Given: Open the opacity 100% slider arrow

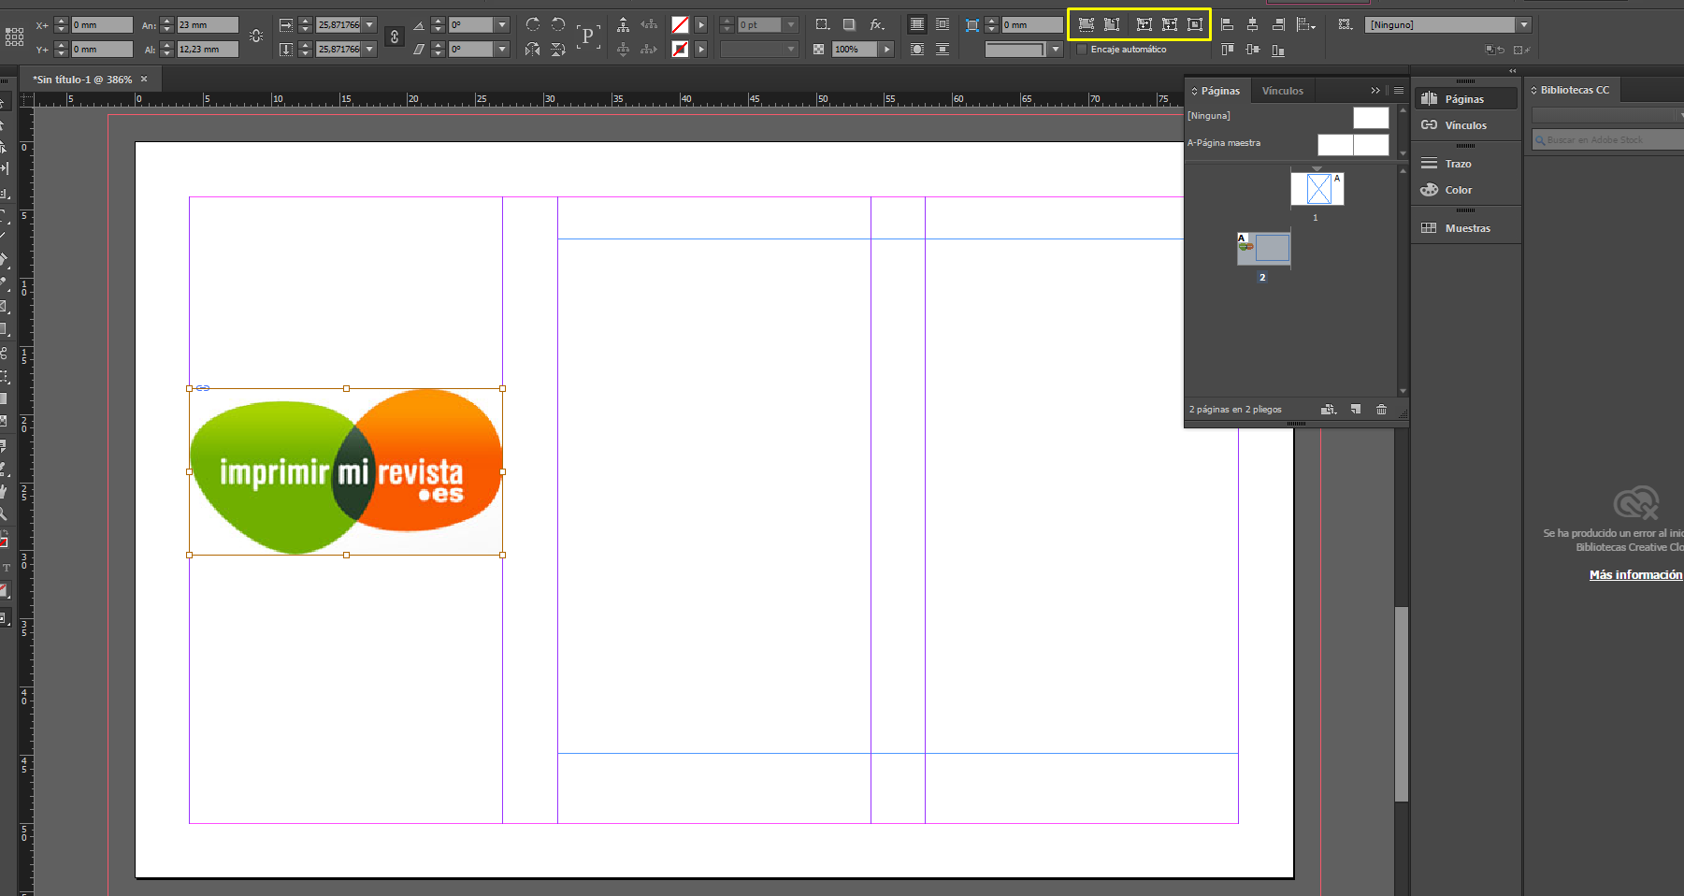Looking at the screenshot, I should click(887, 49).
